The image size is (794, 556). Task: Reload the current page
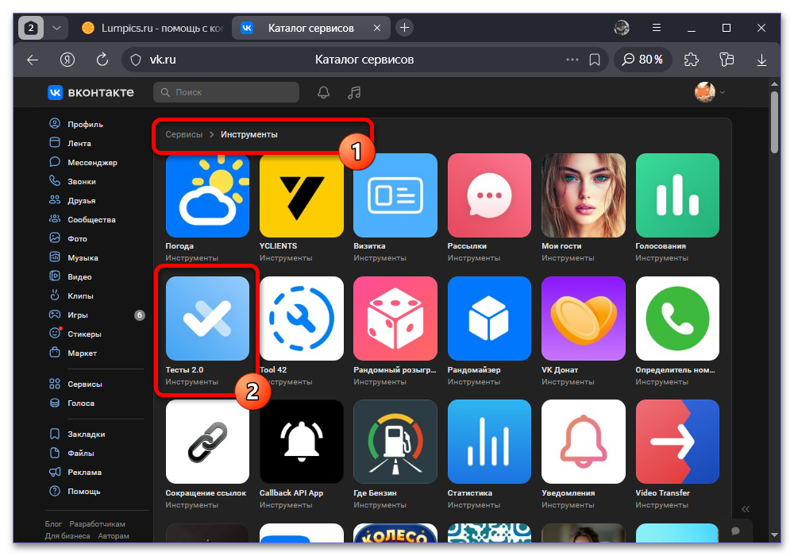[x=102, y=60]
